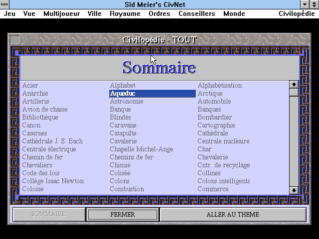Select the Centrale électrique entry
Screen dimensions: 319x239
click(49, 149)
